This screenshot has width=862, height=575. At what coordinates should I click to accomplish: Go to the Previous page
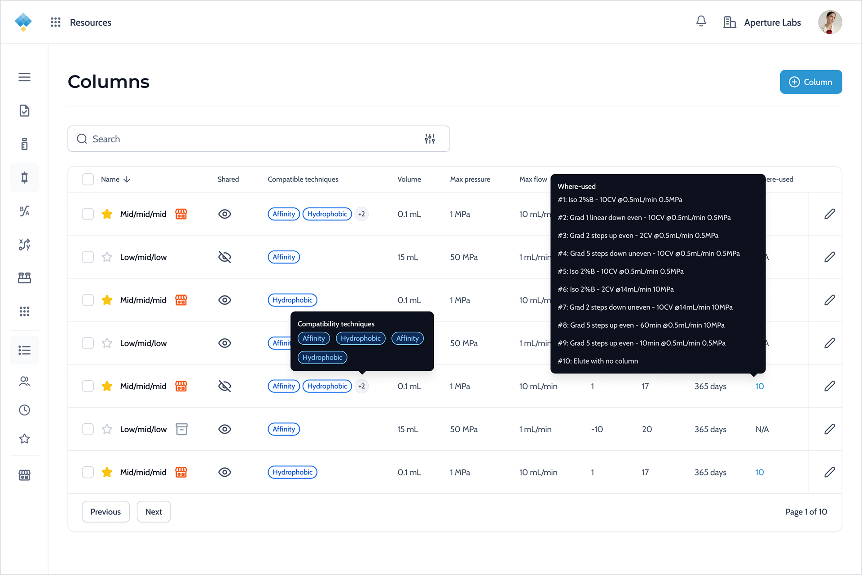coord(106,512)
